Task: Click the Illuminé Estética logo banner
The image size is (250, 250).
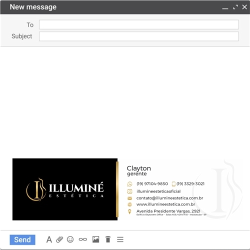Action: click(65, 189)
